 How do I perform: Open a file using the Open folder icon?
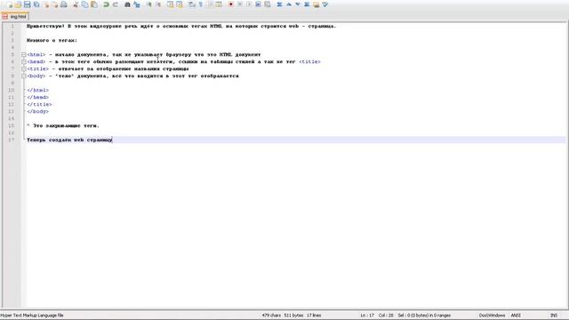18,4
